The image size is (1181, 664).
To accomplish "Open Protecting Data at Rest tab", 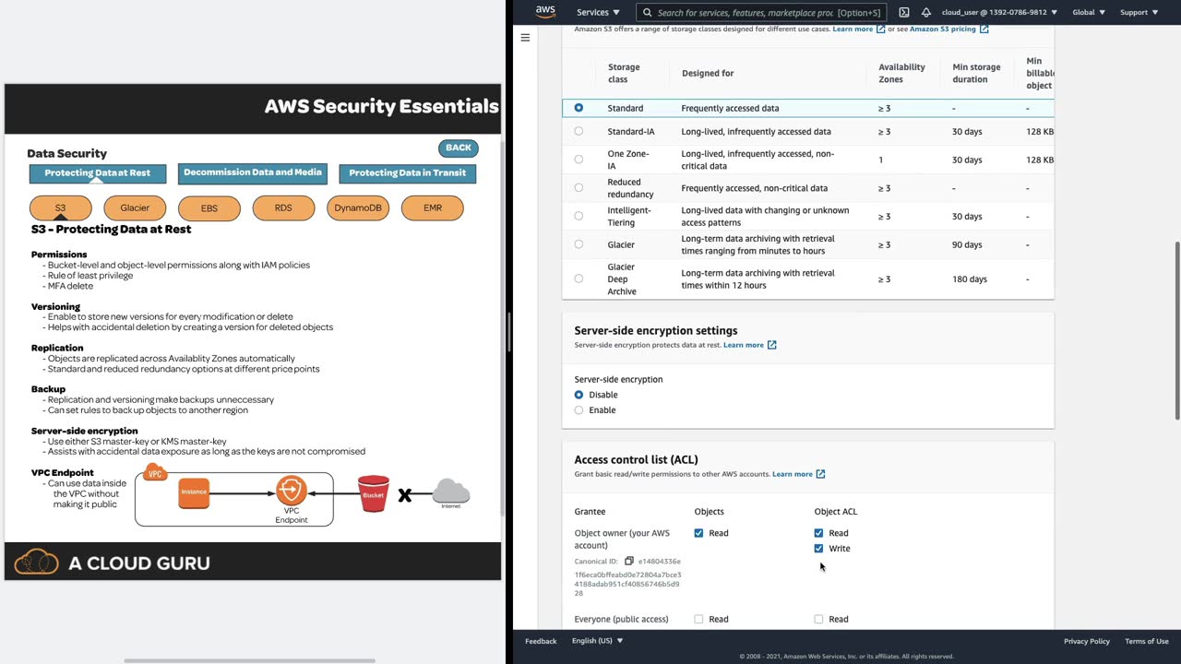I will click(98, 172).
